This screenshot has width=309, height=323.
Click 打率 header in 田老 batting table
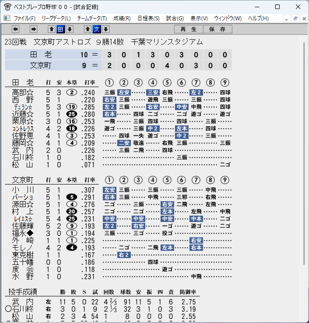(90, 83)
